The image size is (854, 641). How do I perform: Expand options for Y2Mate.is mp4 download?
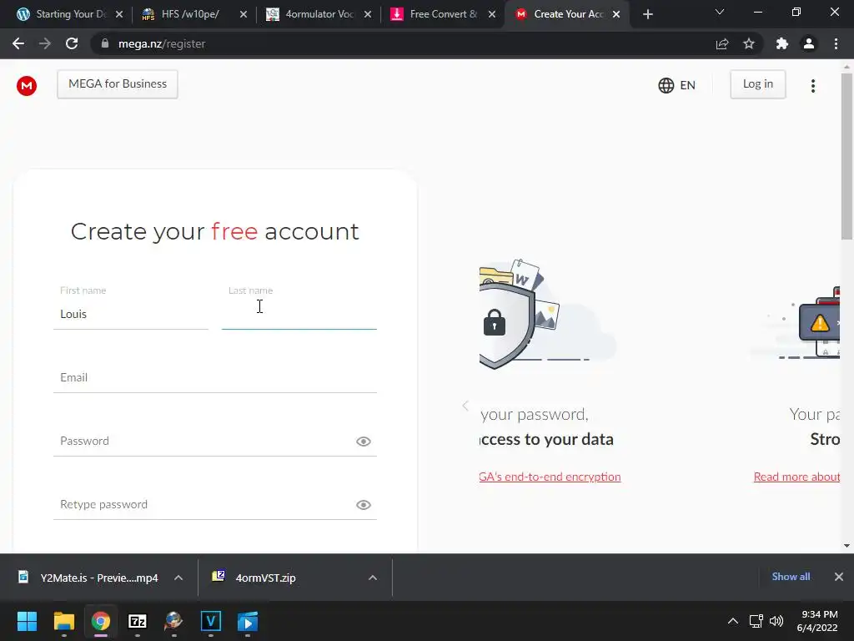pyautogui.click(x=178, y=578)
